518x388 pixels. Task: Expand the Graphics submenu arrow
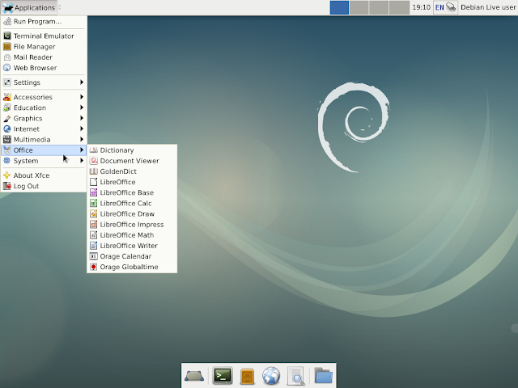point(82,118)
